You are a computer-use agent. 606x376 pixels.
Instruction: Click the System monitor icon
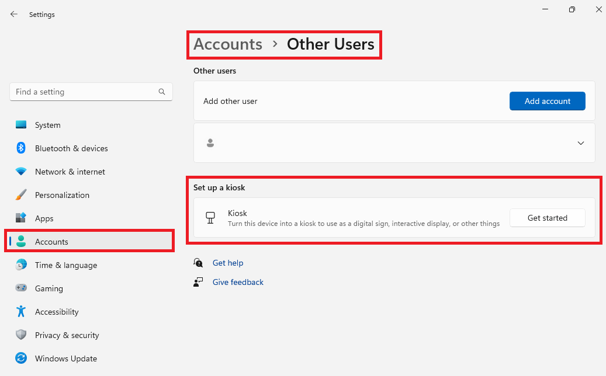point(21,125)
